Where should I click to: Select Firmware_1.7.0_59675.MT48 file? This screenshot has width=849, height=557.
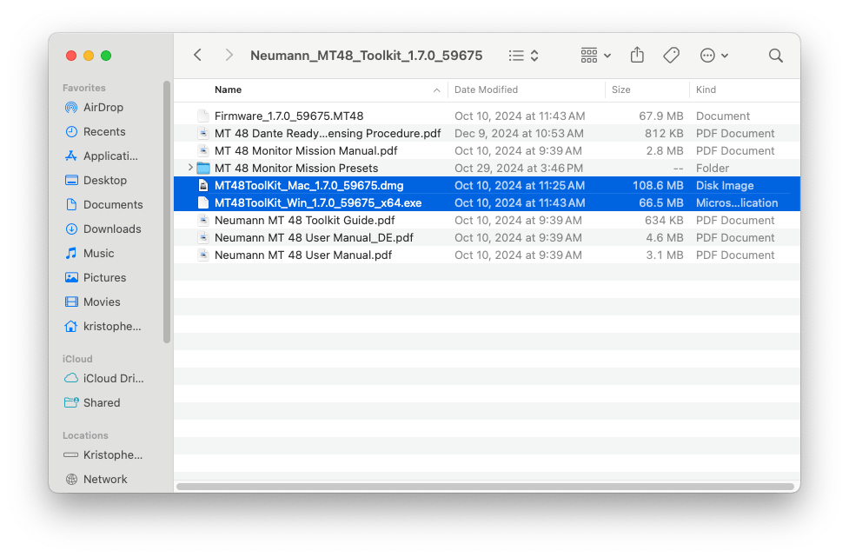(x=289, y=116)
